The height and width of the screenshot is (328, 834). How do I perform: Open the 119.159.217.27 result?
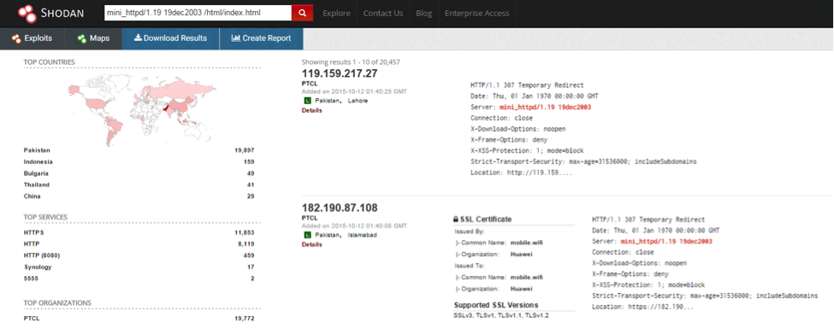[340, 73]
